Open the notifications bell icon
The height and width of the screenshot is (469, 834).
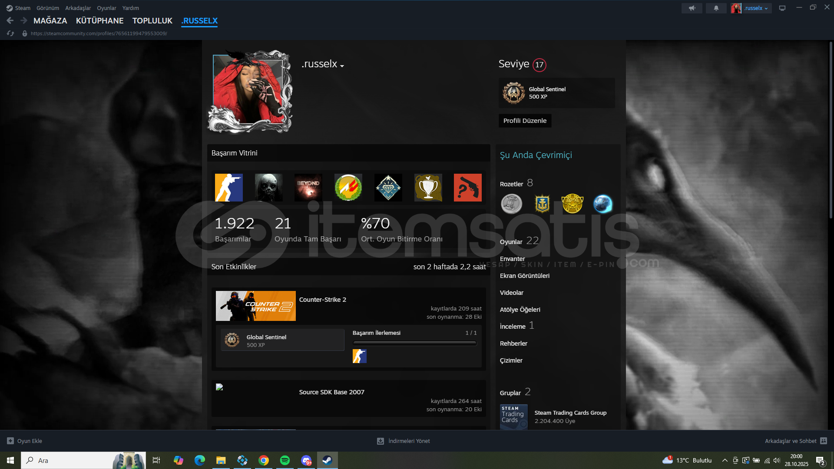[x=716, y=8]
